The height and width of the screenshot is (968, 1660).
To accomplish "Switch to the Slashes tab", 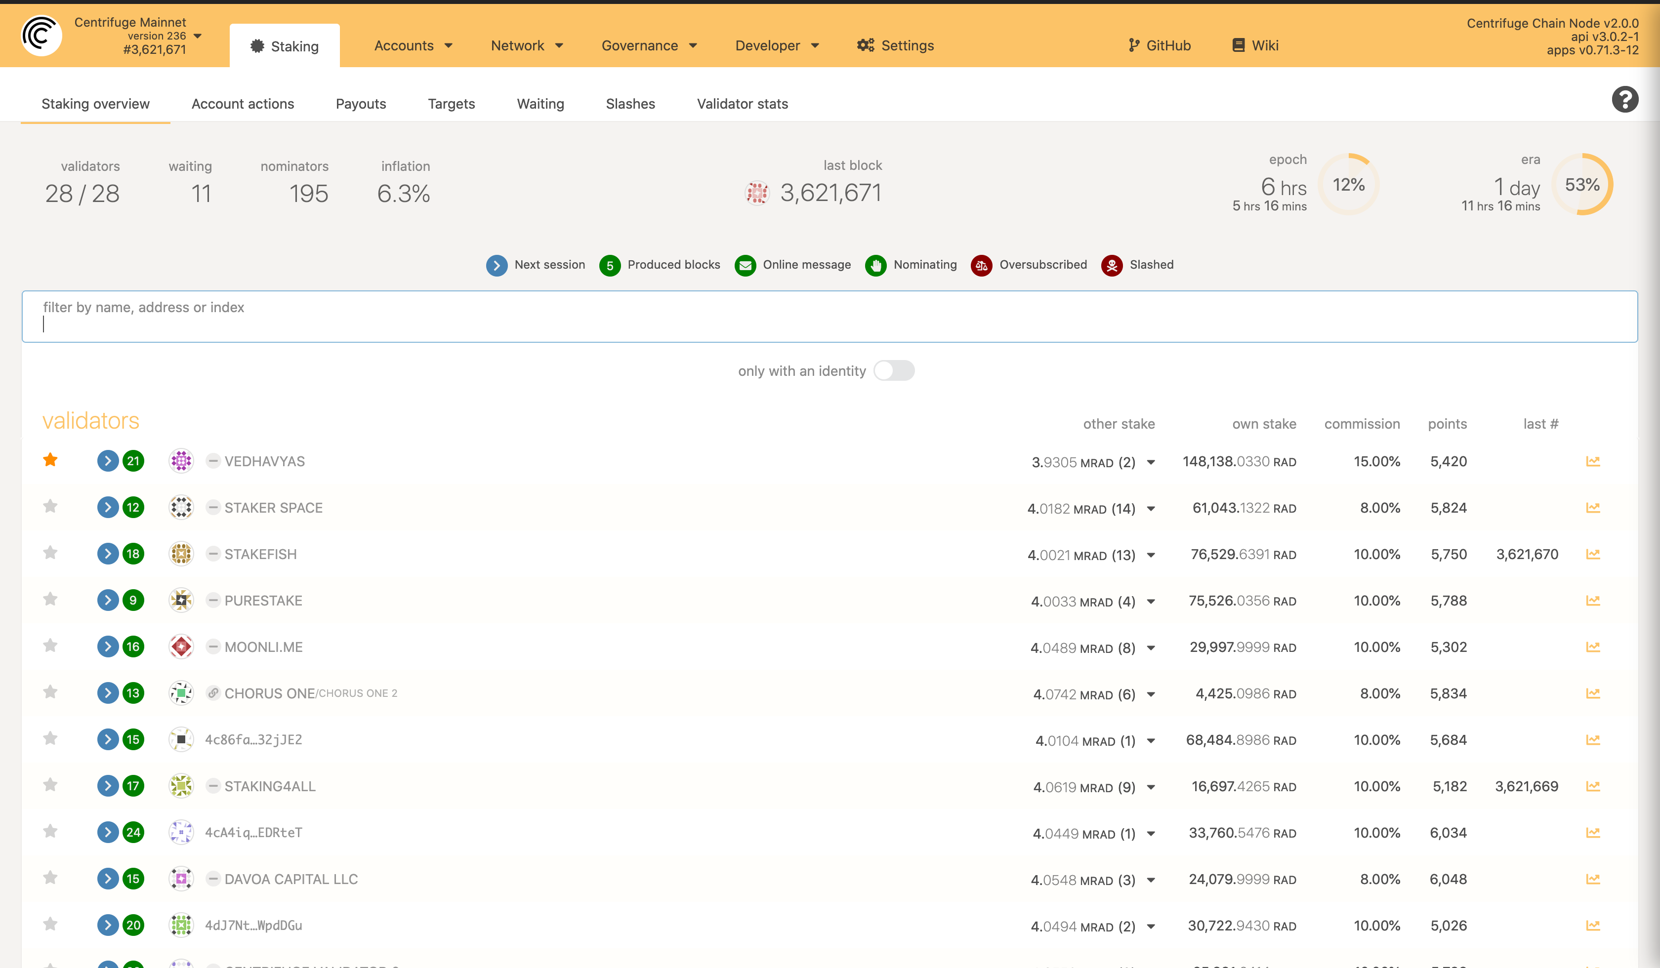I will point(630,104).
